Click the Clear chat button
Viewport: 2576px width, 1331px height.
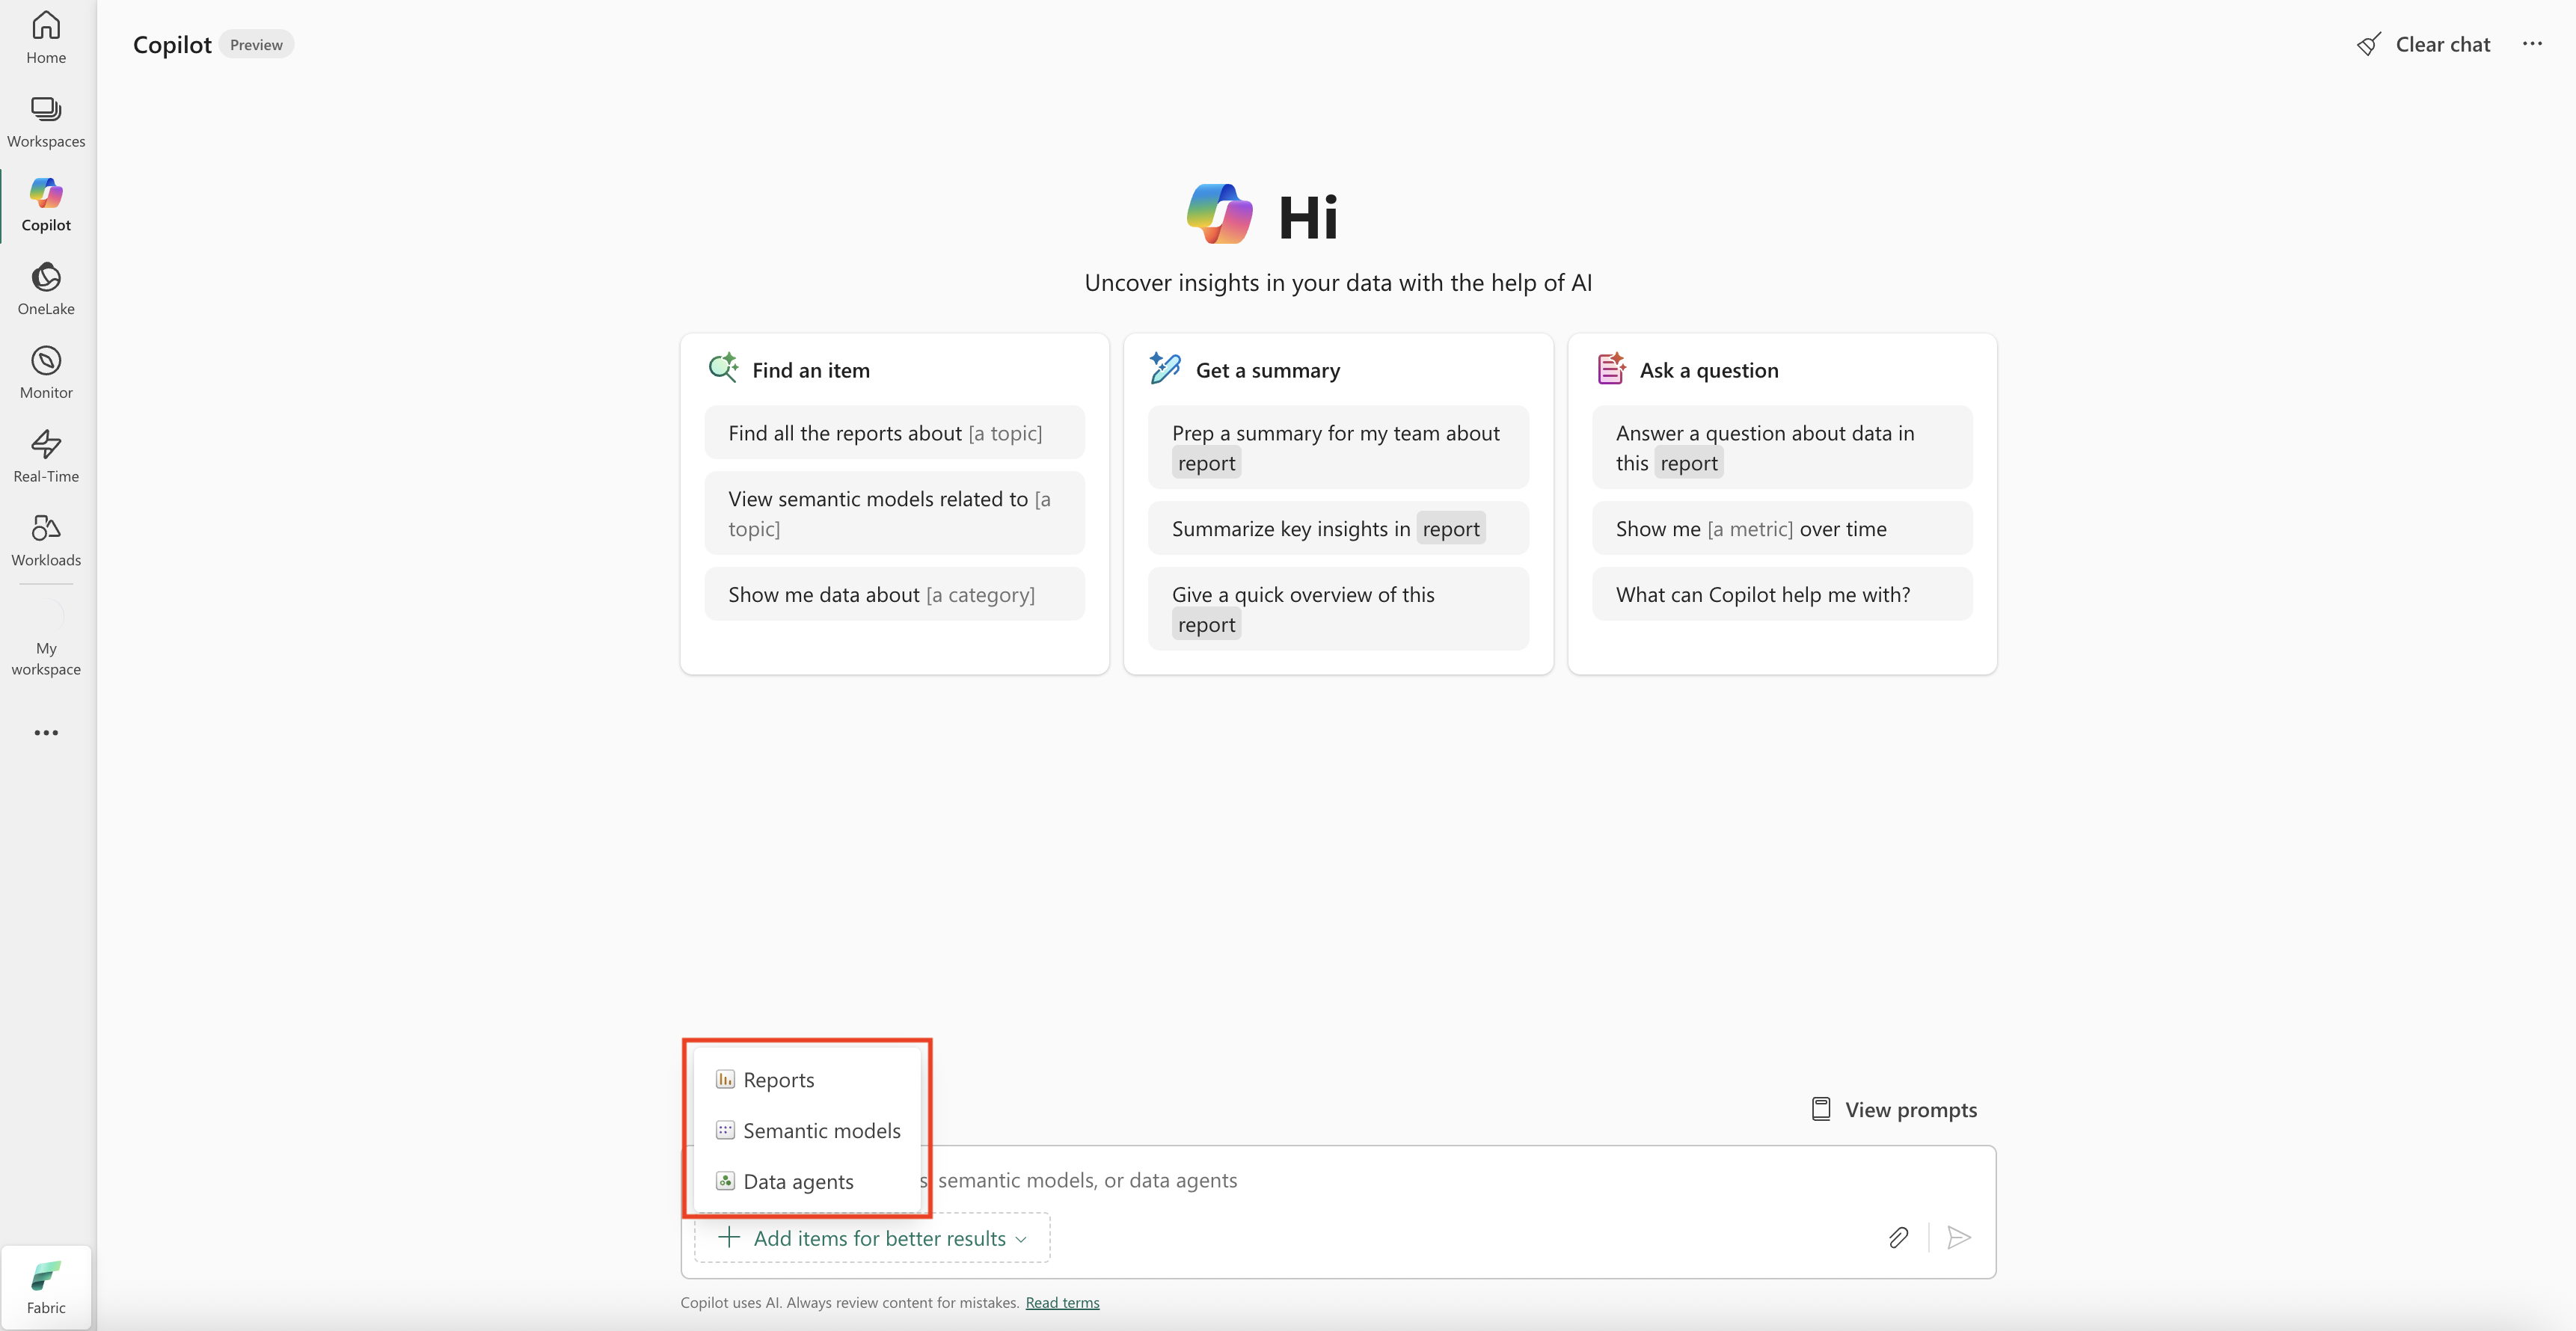2424,44
